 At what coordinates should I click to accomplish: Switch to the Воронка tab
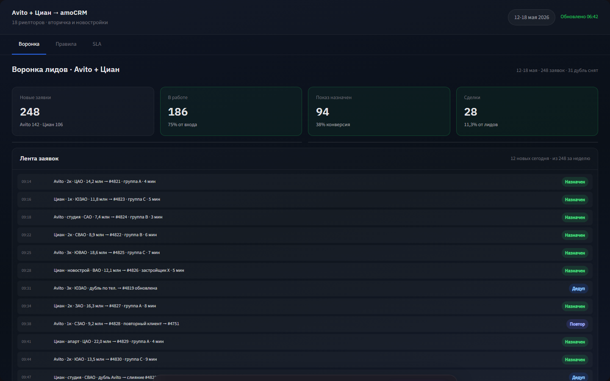29,44
